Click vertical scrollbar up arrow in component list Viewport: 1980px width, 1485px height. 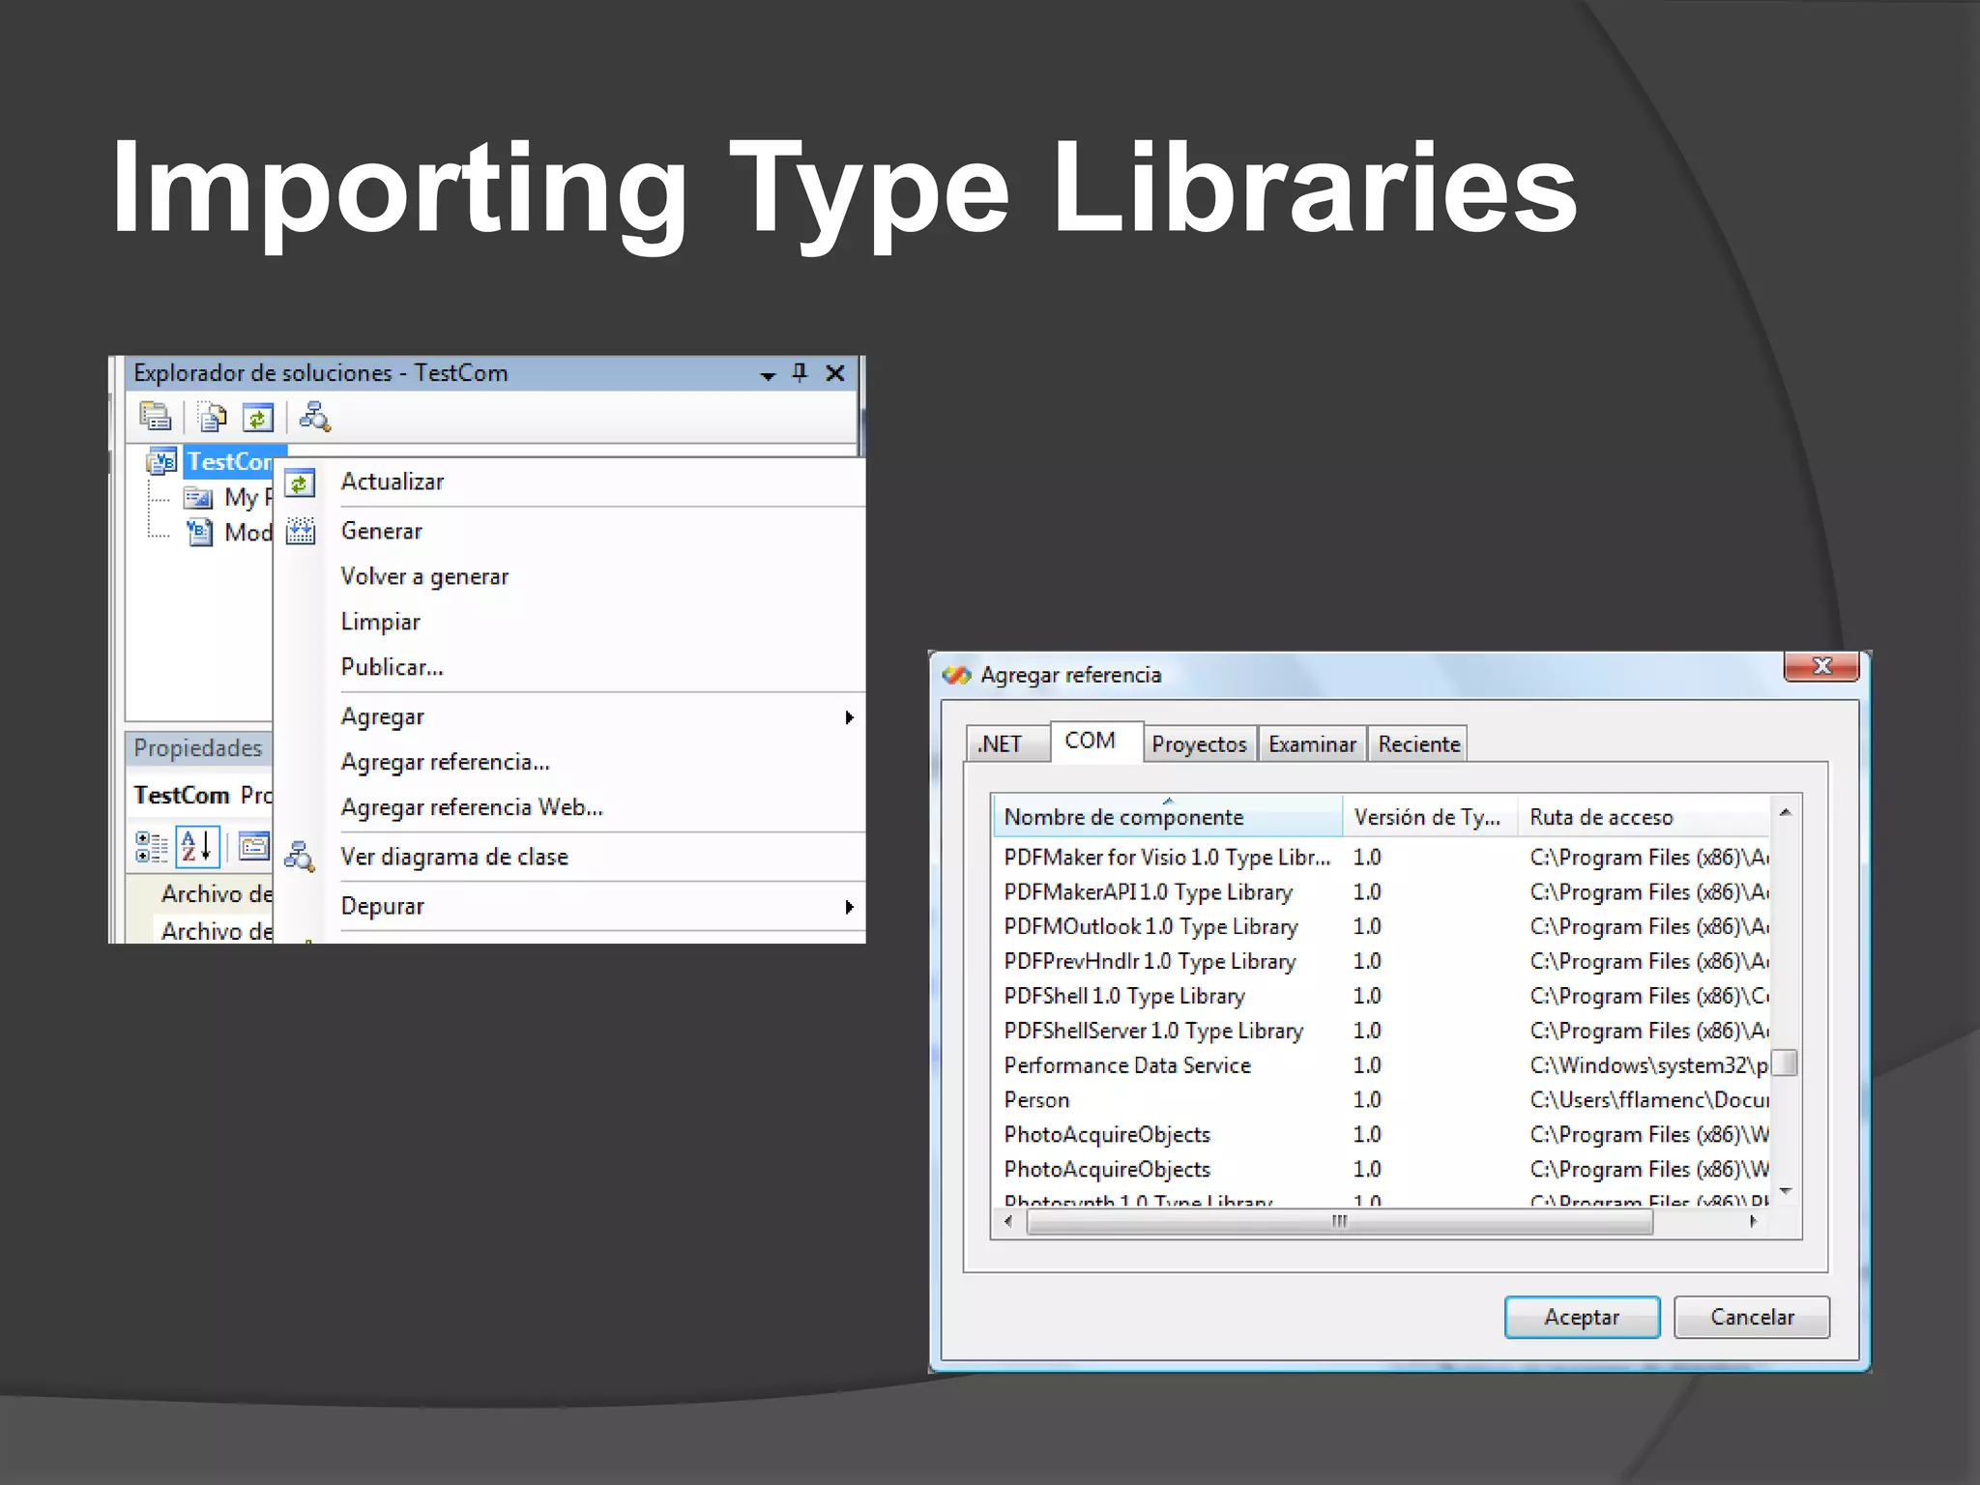tap(1786, 813)
